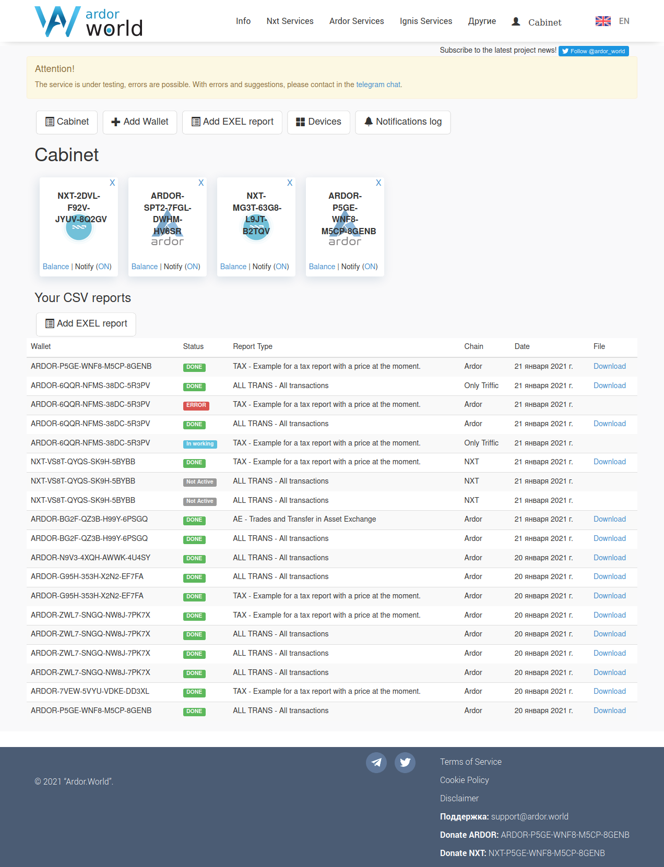Click support@ardor.world email link
Image resolution: width=664 pixels, height=867 pixels.
tap(530, 816)
